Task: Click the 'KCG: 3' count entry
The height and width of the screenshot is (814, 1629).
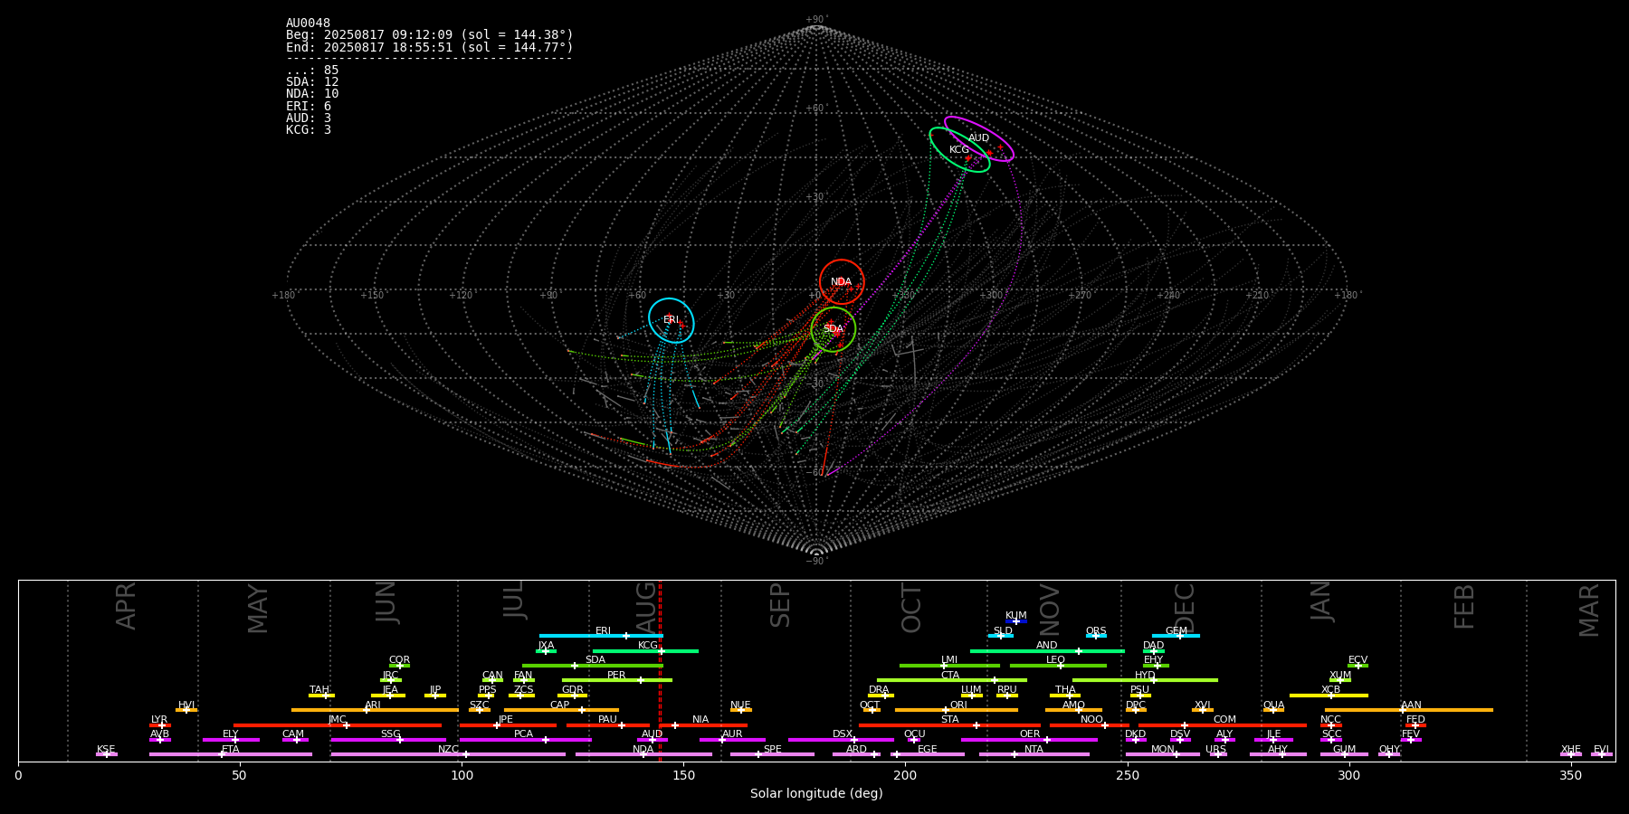Action: tap(309, 130)
